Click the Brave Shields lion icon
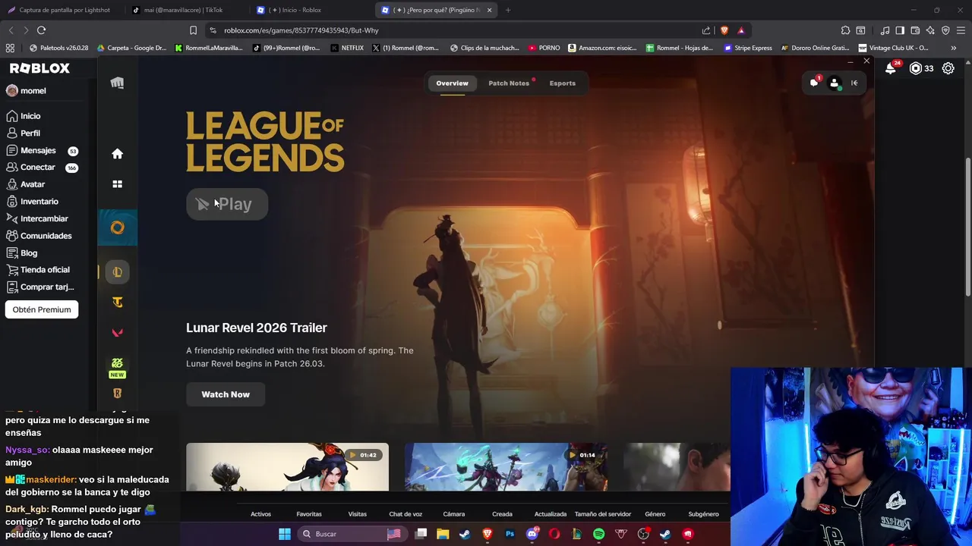 pyautogui.click(x=724, y=30)
